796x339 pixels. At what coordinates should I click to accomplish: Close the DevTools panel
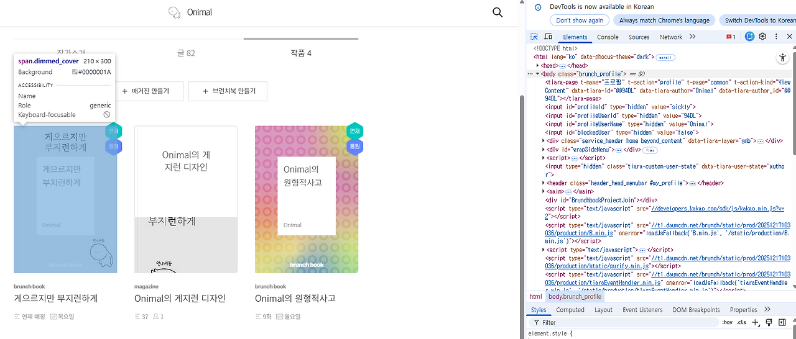[x=790, y=37]
